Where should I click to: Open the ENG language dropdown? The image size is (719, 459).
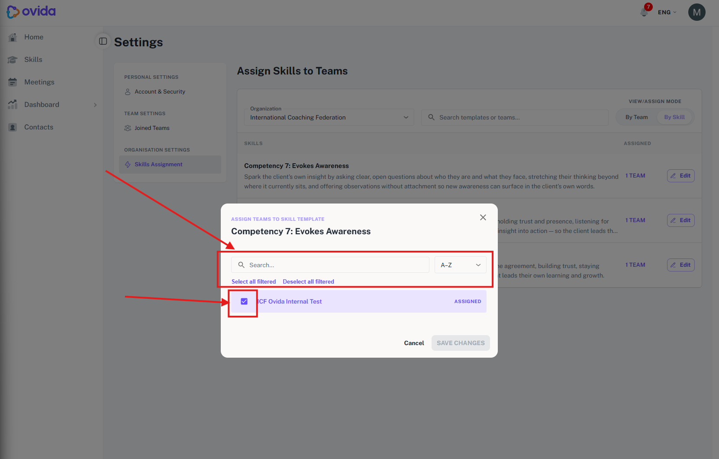(667, 12)
